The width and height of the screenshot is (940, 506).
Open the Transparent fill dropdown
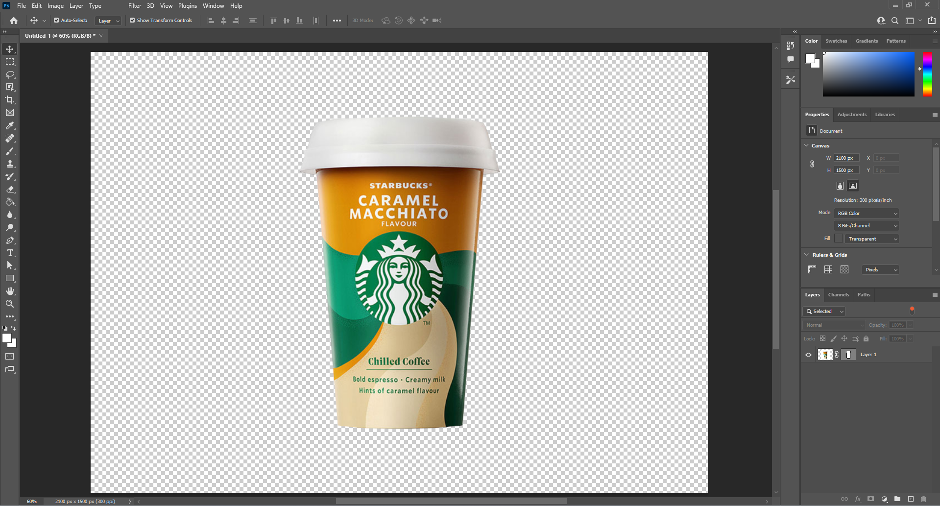click(x=871, y=239)
